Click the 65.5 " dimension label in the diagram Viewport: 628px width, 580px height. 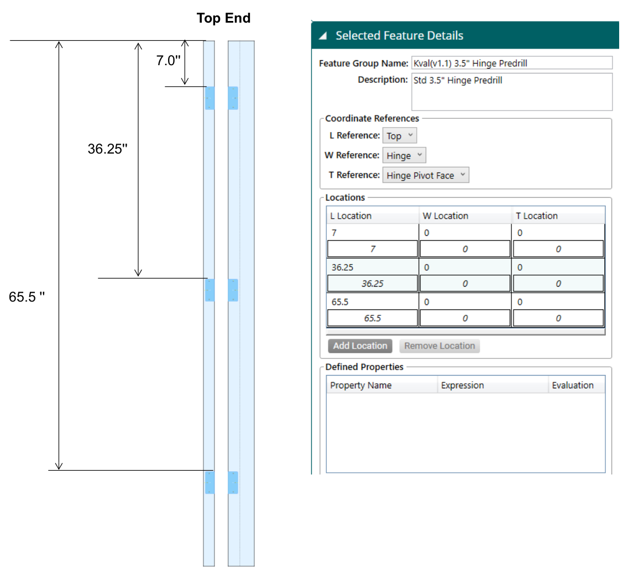(x=27, y=297)
